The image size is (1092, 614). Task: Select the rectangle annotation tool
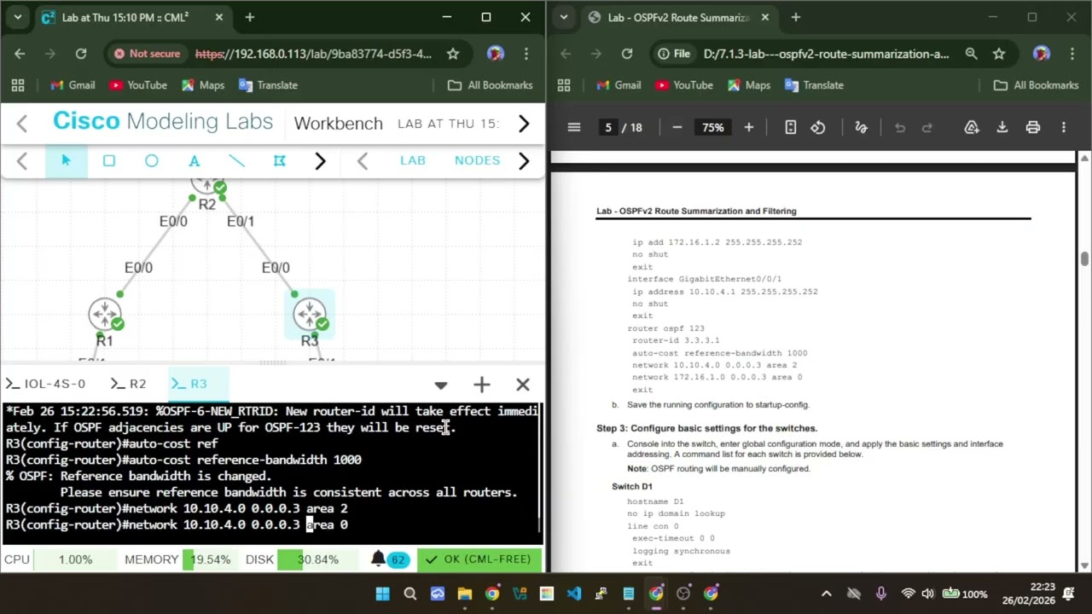(x=108, y=160)
